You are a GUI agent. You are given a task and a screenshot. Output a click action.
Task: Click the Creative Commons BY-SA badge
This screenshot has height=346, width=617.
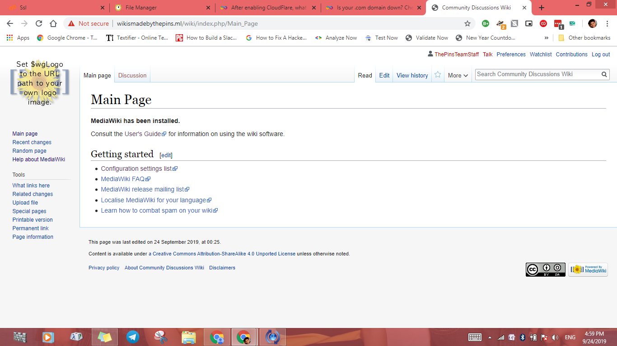click(x=545, y=269)
